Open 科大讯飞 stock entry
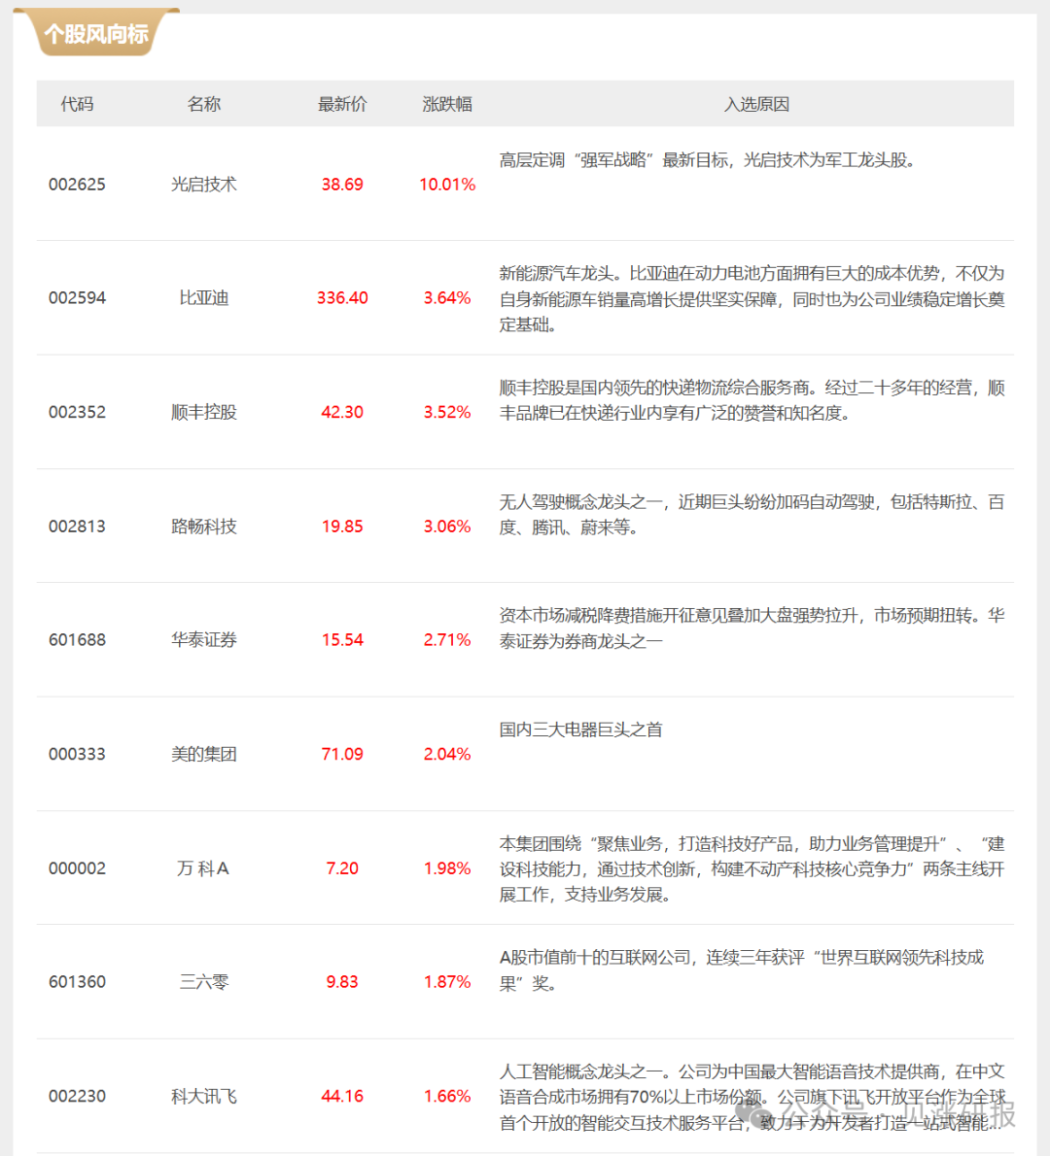This screenshot has height=1156, width=1050. coord(203,1096)
